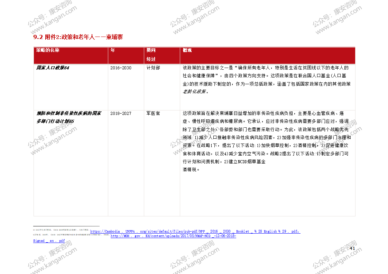Click the '军医官' cell
The image size is (388, 274).
tap(153, 113)
